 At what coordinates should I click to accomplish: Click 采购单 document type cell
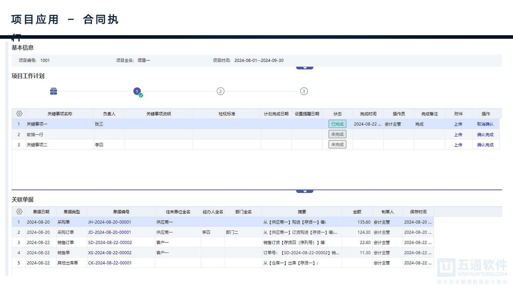coord(72,222)
